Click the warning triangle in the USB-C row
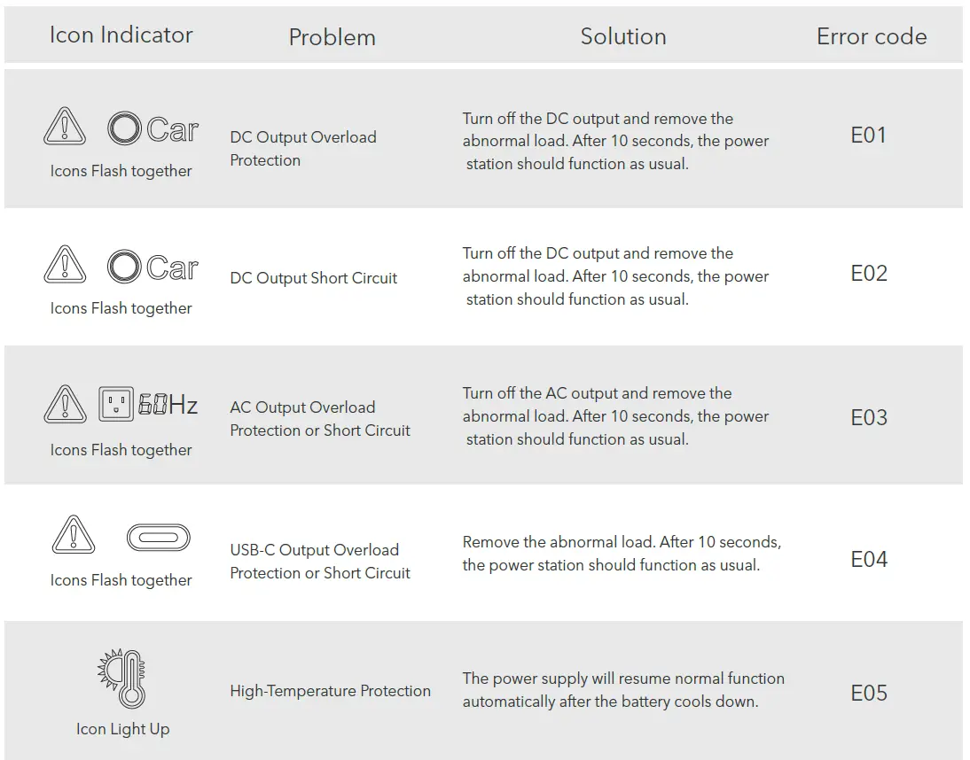Screen dimensions: 970x760 (74, 535)
